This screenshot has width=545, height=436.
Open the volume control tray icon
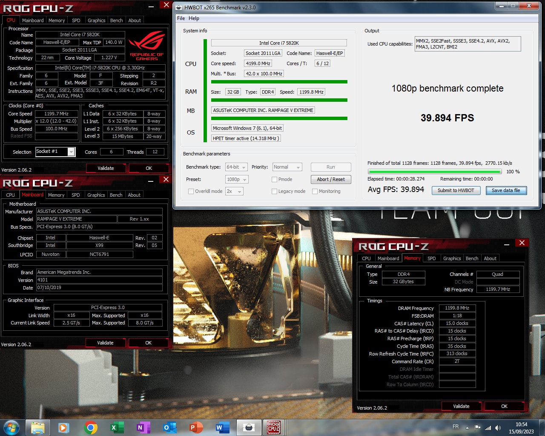point(498,427)
